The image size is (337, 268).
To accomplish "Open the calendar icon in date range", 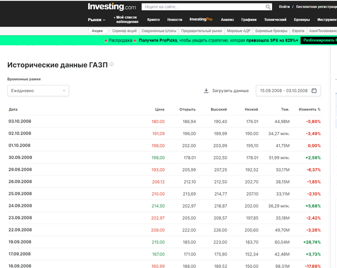I will pos(314,91).
